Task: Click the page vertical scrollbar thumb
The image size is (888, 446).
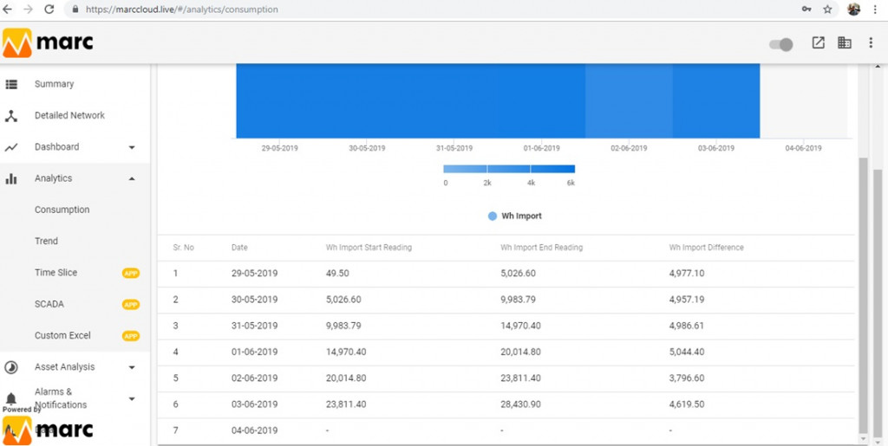Action: 863,295
